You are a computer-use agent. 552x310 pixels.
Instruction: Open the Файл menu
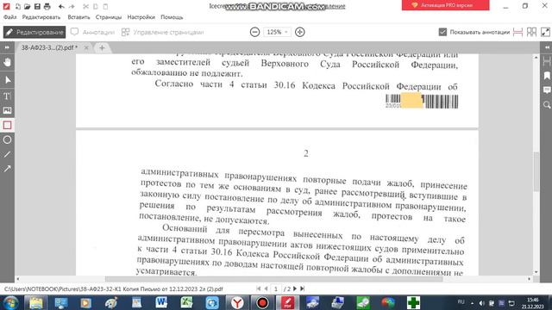[9, 17]
